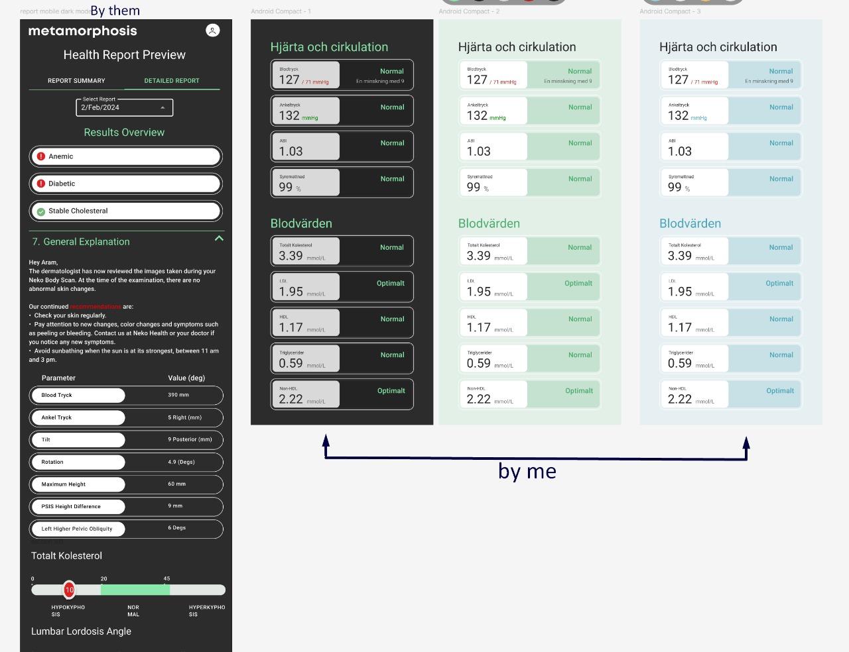Switch to the Report Summary tab

tap(76, 81)
